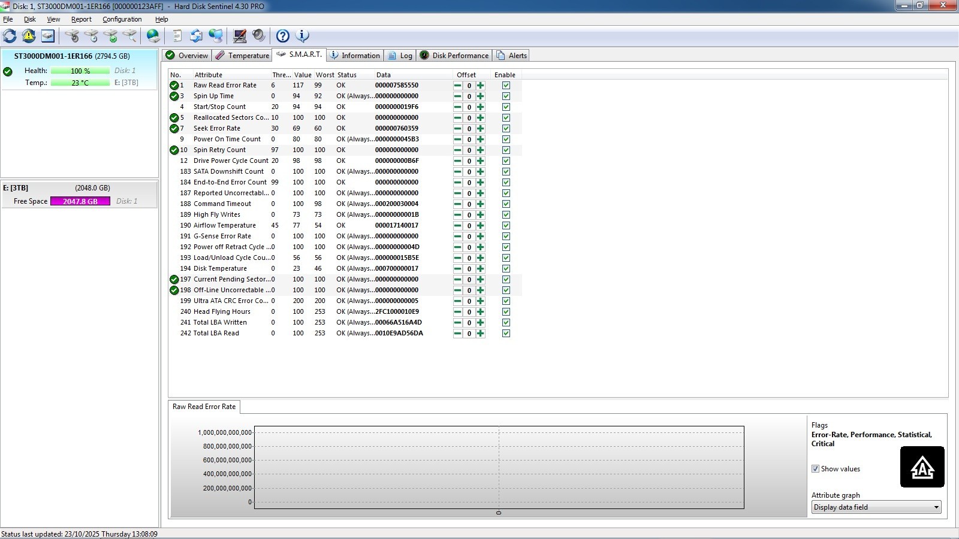Viewport: 959px width, 539px height.
Task: Click green status icon of Raw Read Error Rate
Action: pyautogui.click(x=174, y=86)
